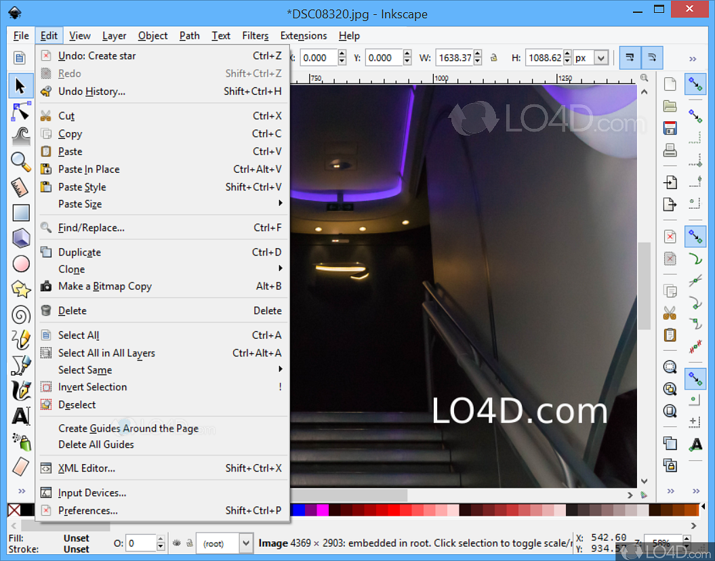Image resolution: width=715 pixels, height=561 pixels.
Task: Toggle layer lock icon in status bar
Action: (190, 543)
